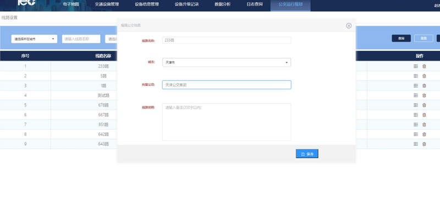Click the 重置 reset button
Screen dimensions: 440x202
coord(424,39)
